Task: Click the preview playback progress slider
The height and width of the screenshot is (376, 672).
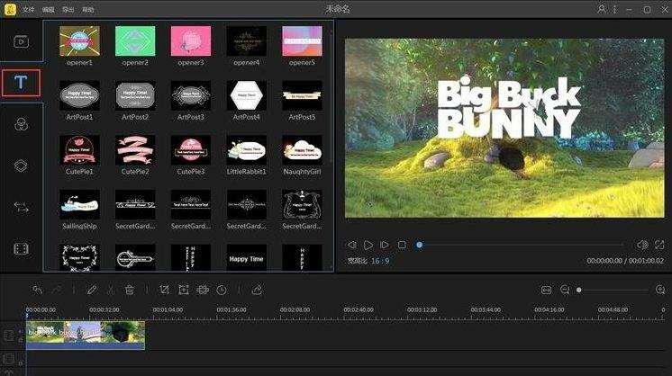Action: 521,245
